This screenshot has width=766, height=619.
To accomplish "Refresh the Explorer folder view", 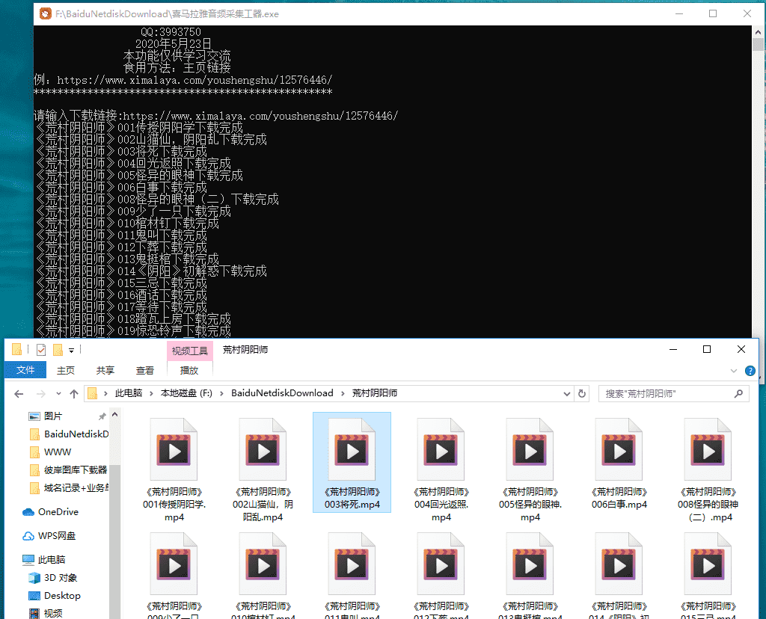I will pyautogui.click(x=582, y=393).
